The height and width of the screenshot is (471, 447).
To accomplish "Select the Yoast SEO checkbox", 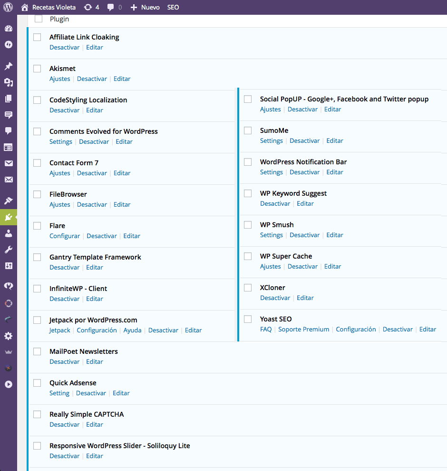I will pos(248,319).
